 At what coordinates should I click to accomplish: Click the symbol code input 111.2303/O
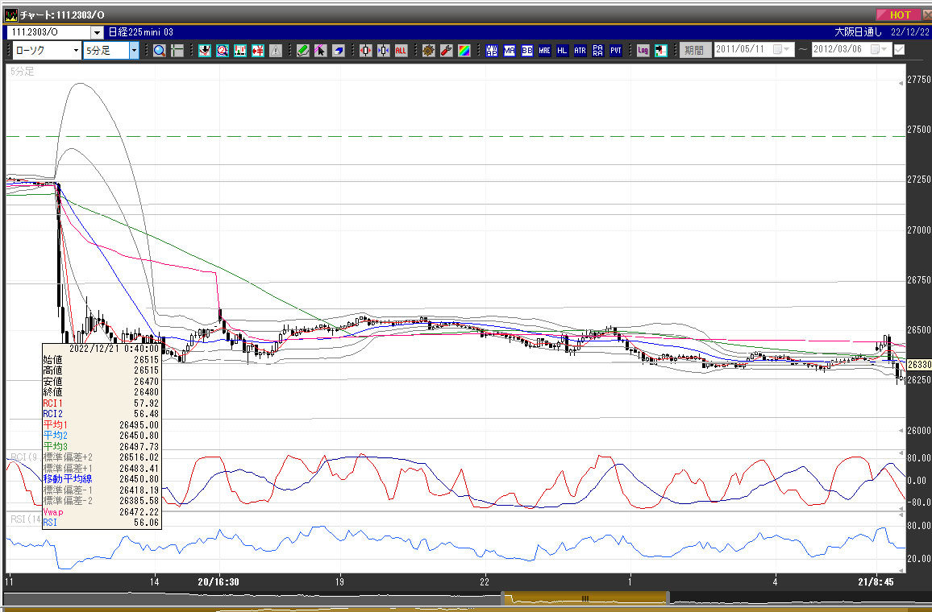49,32
